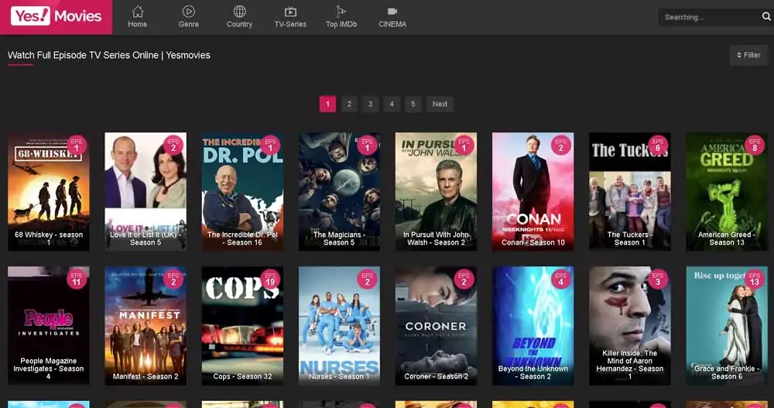Click the search magnifier icon
774x408 pixels.
point(765,17)
